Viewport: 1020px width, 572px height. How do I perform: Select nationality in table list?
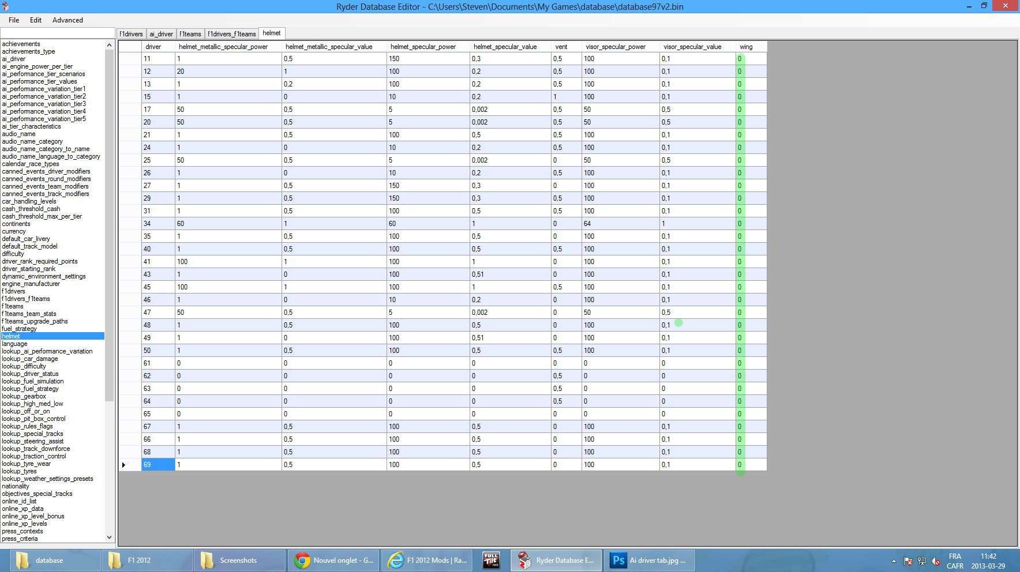pos(15,486)
